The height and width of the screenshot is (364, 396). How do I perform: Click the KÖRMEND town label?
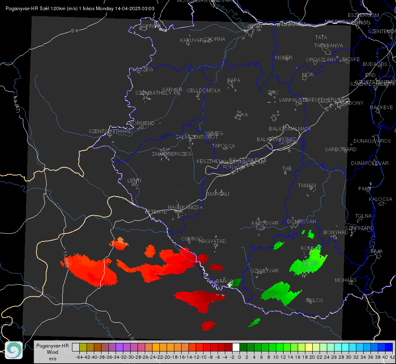click(x=142, y=123)
